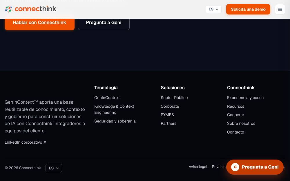Click the © 2026 Connecthink copyright text

(23, 168)
